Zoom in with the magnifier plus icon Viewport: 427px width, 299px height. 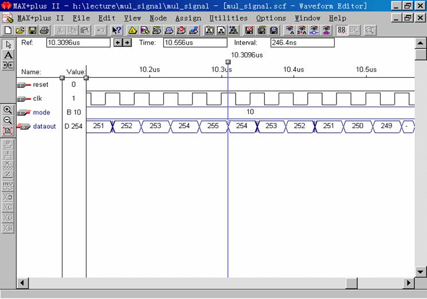(x=7, y=110)
